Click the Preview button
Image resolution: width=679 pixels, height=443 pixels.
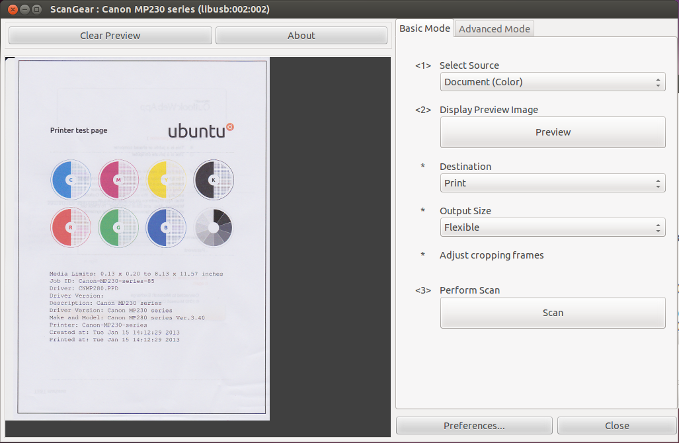point(553,132)
